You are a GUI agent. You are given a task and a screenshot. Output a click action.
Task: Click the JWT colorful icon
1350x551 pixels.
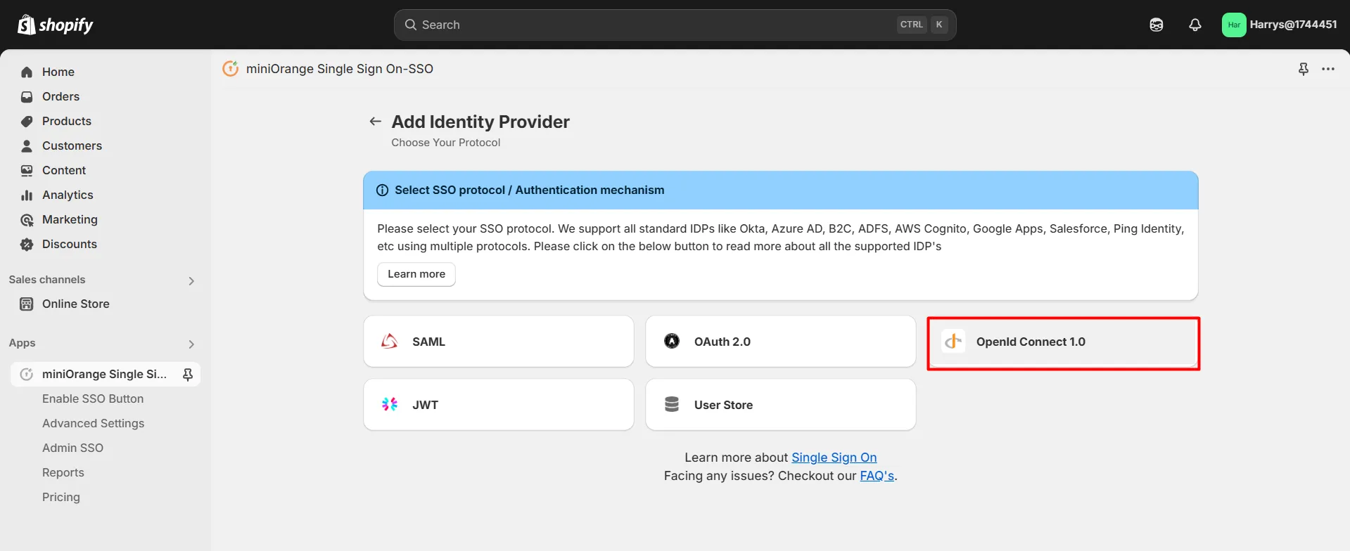[390, 404]
